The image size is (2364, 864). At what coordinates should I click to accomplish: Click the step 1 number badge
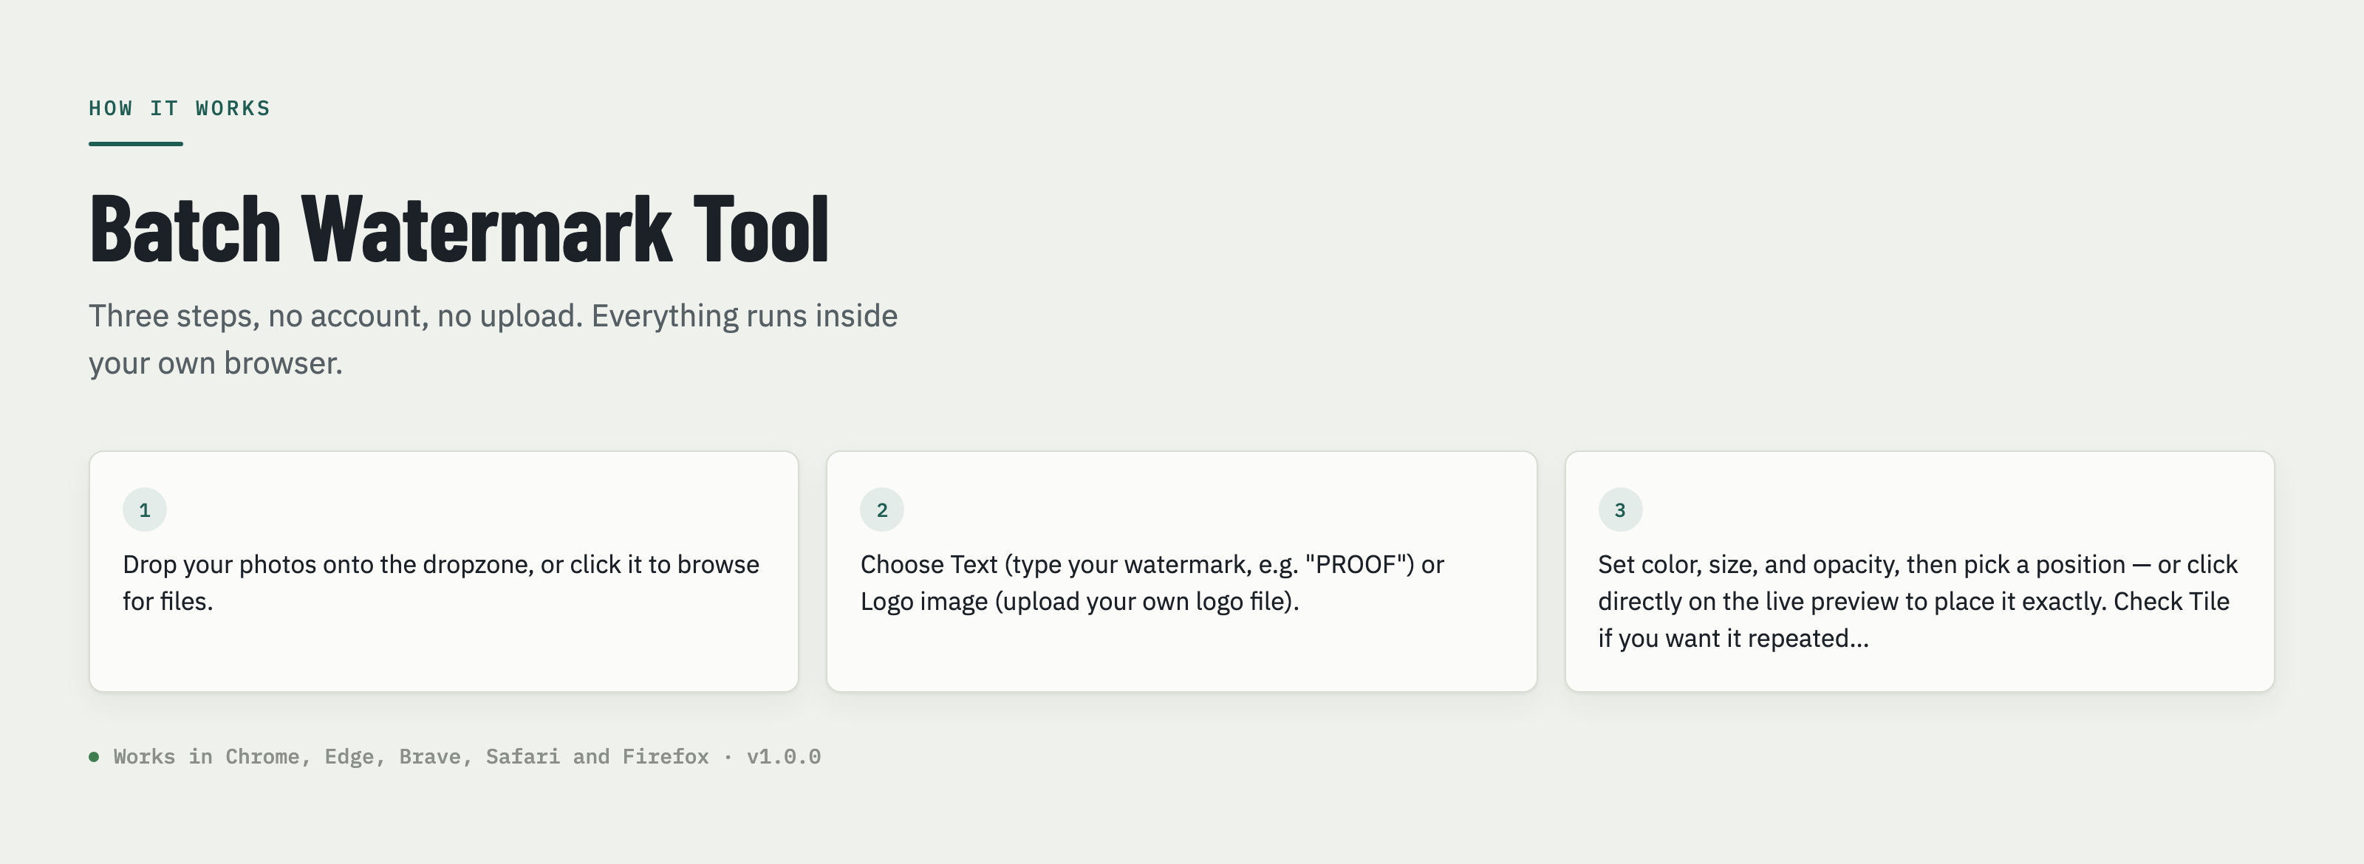coord(144,510)
